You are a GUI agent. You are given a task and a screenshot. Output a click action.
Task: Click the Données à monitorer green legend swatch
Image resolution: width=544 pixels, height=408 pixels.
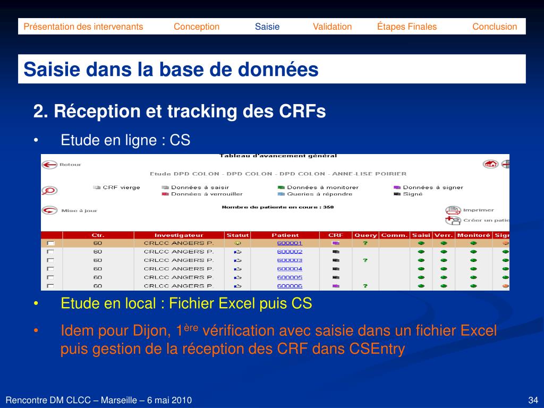tap(281, 188)
